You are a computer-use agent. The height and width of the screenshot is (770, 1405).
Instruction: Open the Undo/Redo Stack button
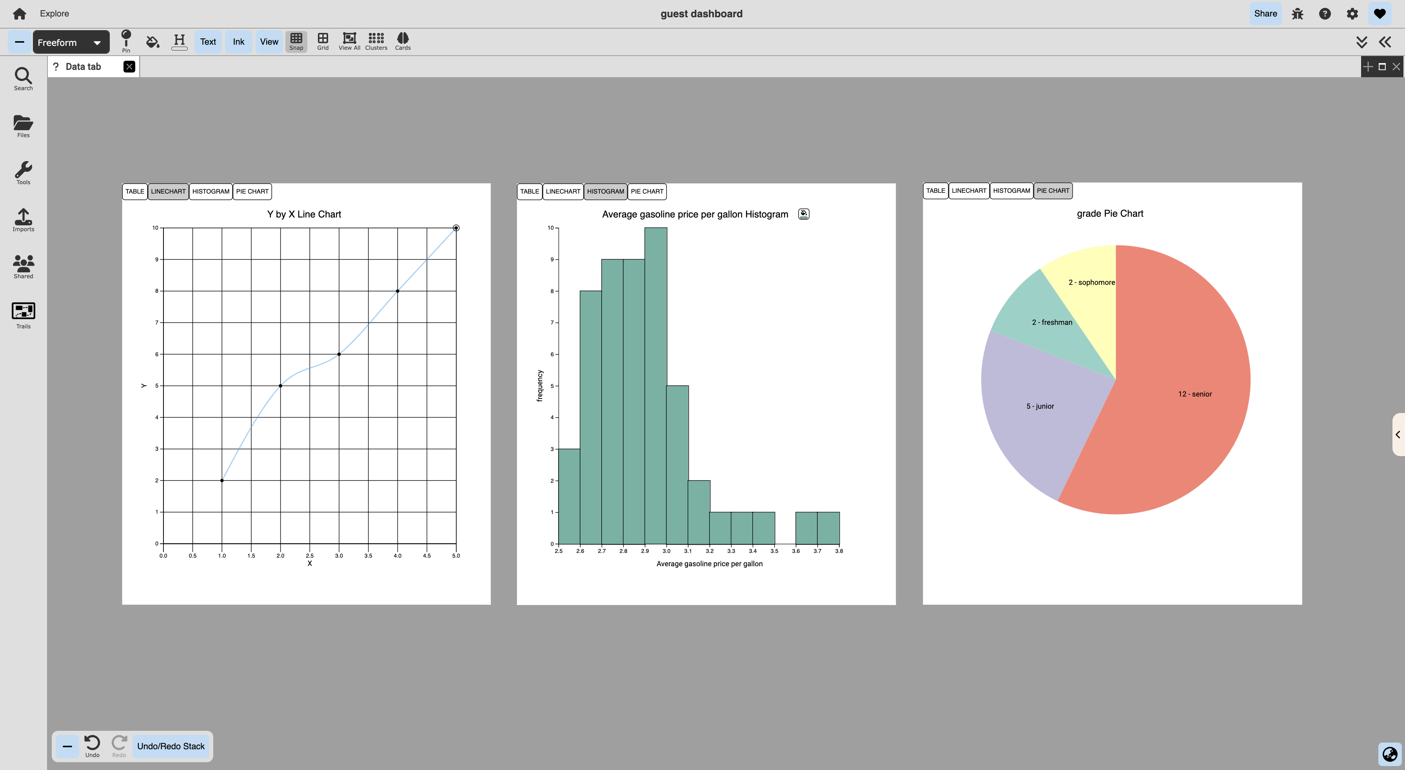coord(171,746)
